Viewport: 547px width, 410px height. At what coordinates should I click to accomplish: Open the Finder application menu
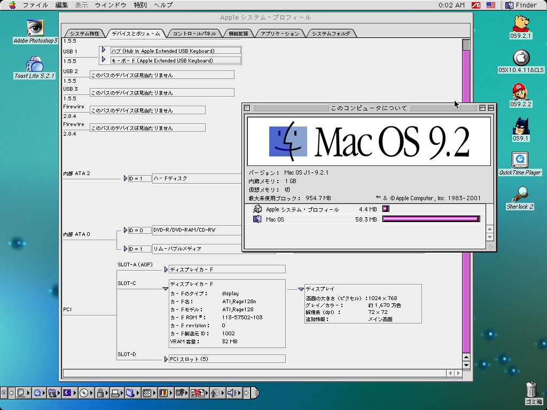pos(521,5)
